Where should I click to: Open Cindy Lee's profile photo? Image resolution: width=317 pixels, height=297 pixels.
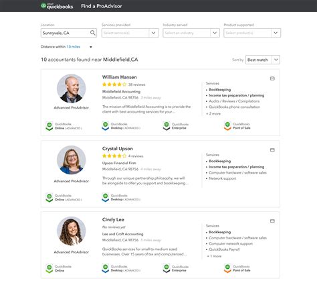click(72, 231)
